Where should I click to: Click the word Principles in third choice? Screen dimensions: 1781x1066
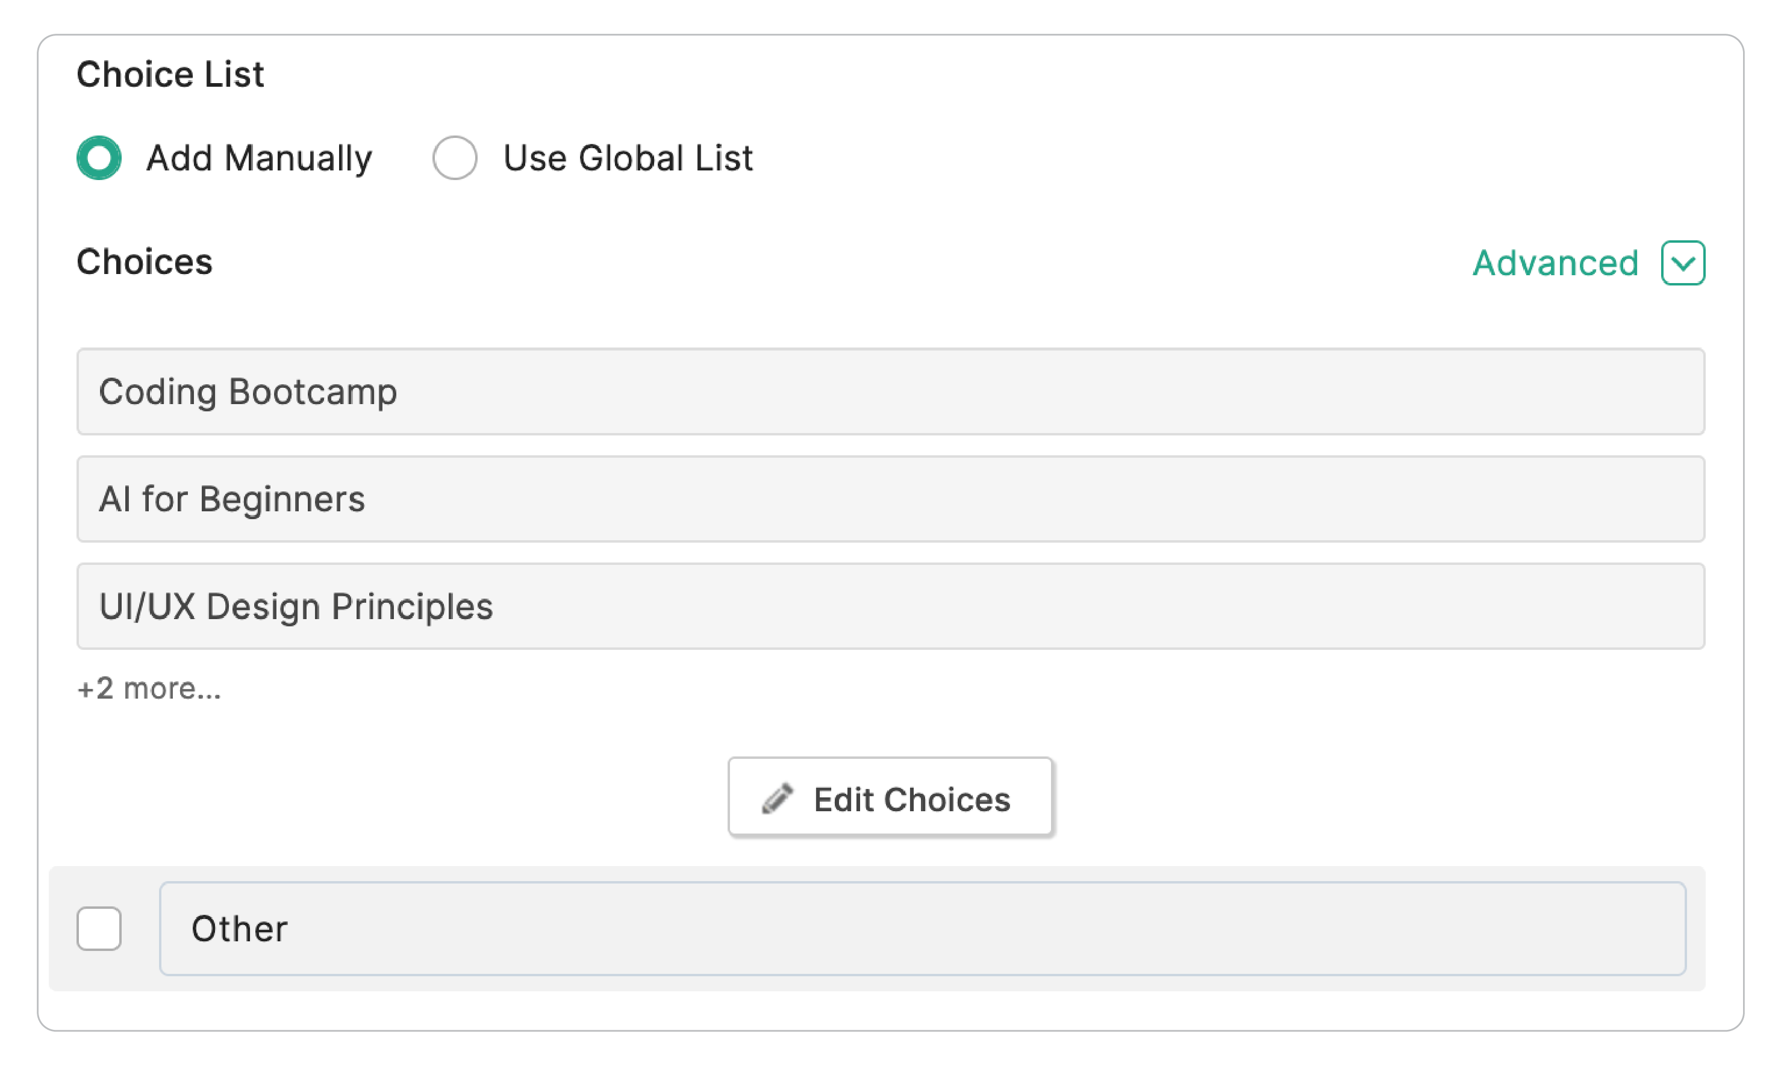(x=411, y=607)
